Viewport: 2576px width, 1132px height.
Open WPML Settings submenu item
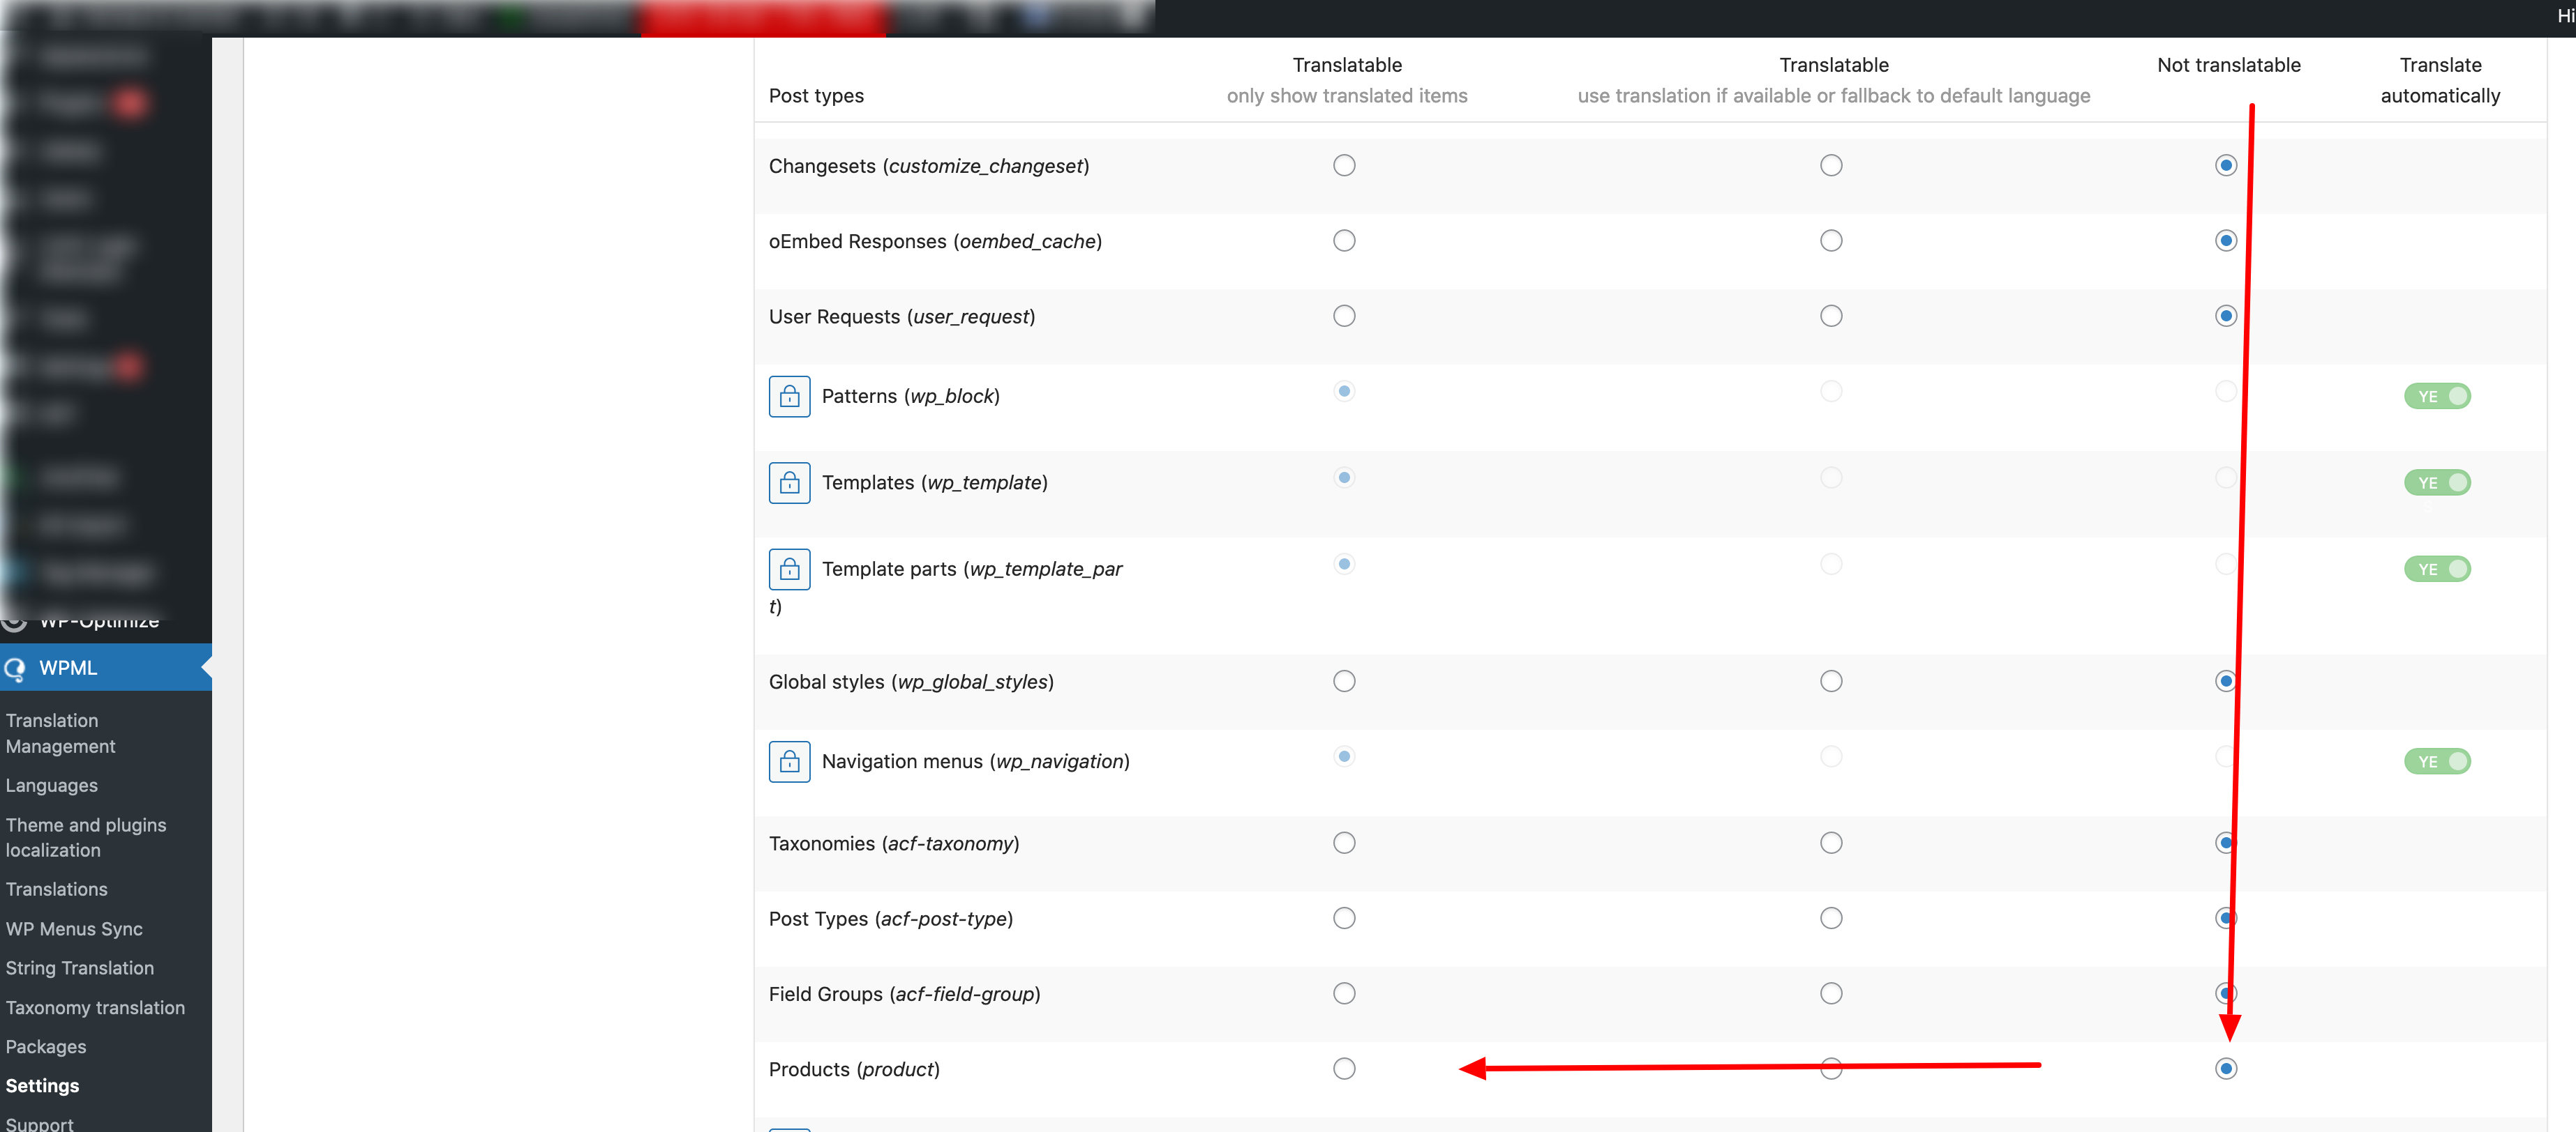[42, 1086]
